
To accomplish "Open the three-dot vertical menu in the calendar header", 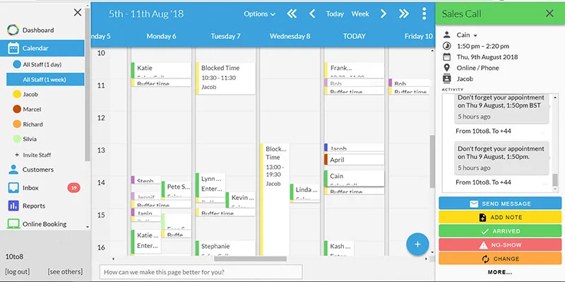I will click(x=424, y=13).
